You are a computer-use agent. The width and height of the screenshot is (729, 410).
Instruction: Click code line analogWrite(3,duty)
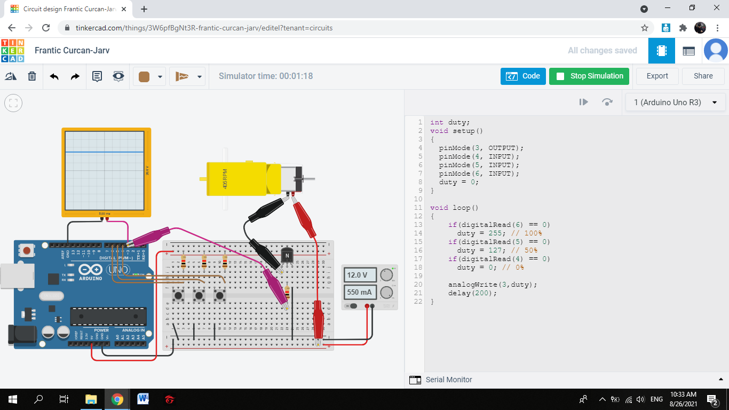[x=493, y=285]
